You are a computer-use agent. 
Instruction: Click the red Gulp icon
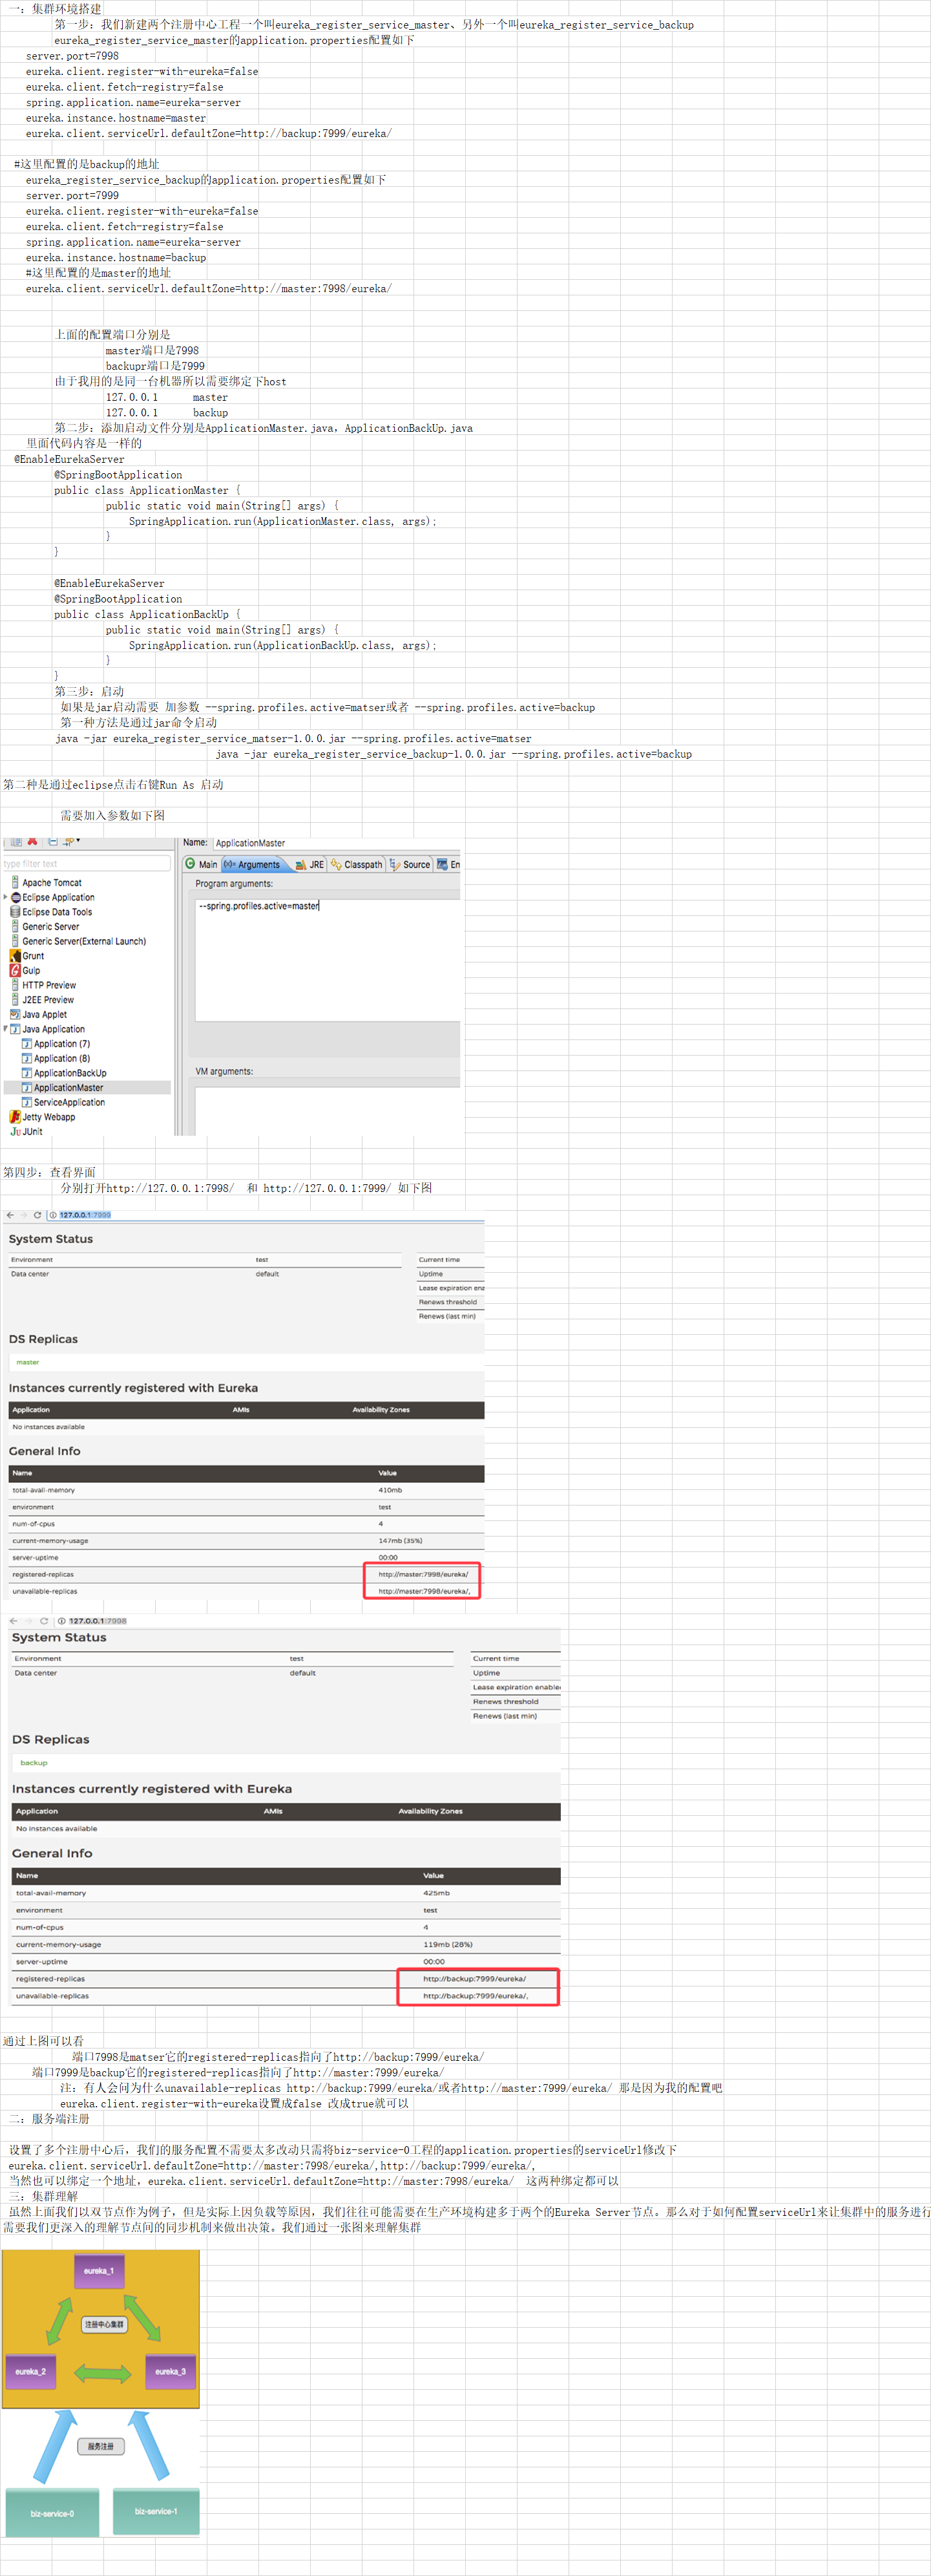click(15, 970)
